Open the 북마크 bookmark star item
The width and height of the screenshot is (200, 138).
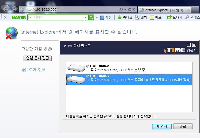click(x=125, y=17)
